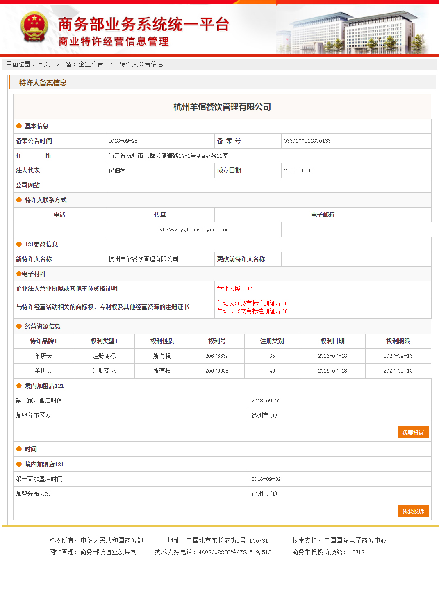Click the 时间 section orange bullet
This screenshot has height=590, width=439.
tap(19, 449)
